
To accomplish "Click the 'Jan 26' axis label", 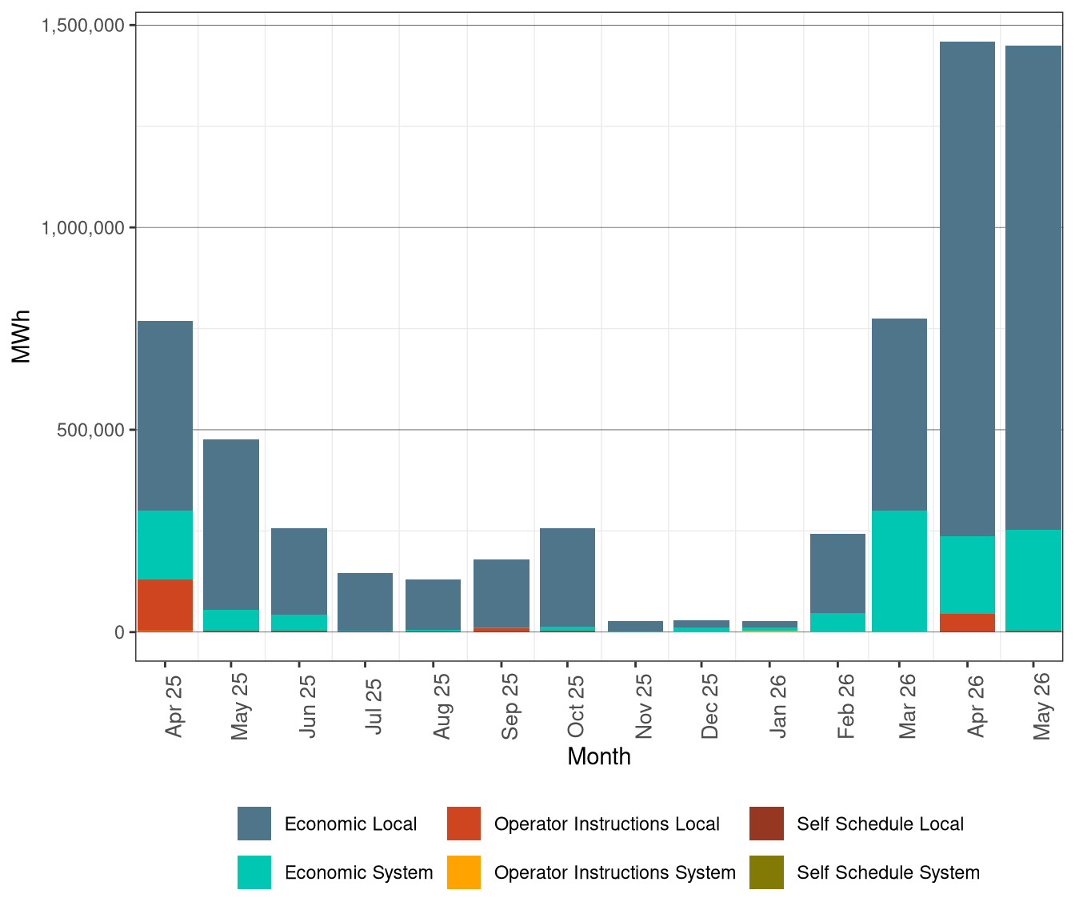I will click(778, 707).
